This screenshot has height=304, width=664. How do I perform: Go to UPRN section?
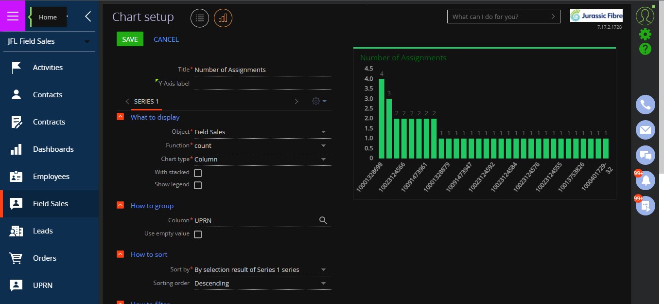coord(49,286)
